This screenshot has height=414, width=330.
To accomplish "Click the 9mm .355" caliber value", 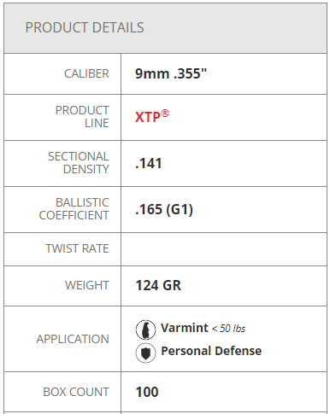I will (171, 73).
